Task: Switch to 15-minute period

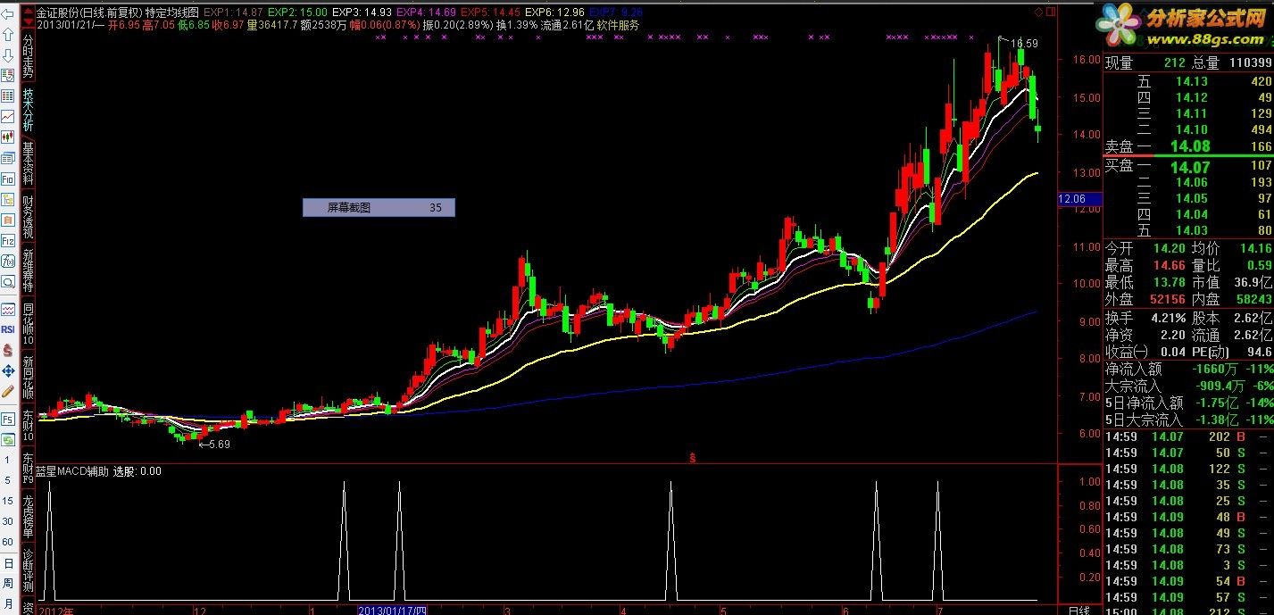Action: tap(7, 501)
